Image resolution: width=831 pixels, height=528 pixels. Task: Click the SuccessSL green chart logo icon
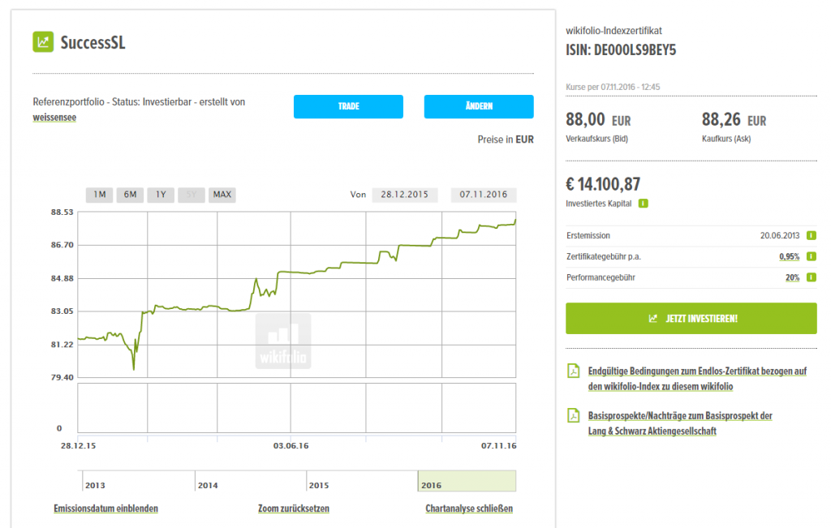pyautogui.click(x=43, y=41)
